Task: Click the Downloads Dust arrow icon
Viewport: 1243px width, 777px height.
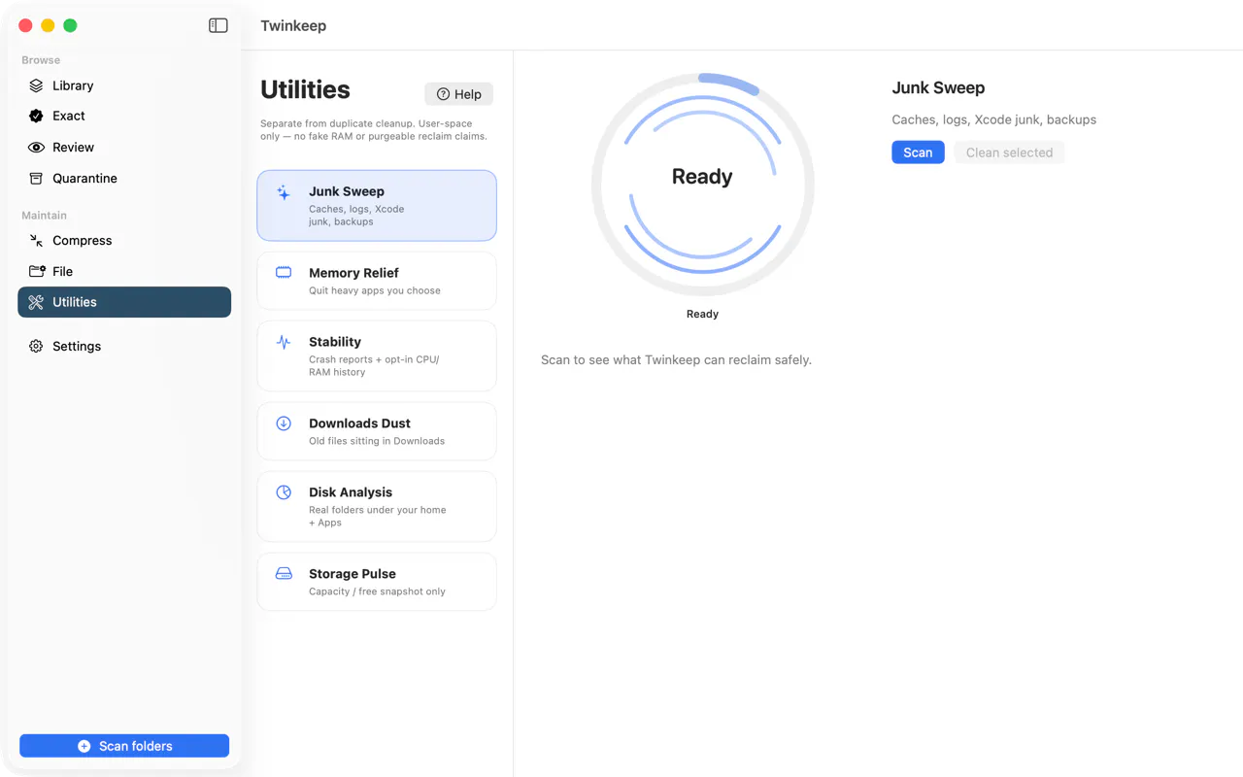Action: 284,423
